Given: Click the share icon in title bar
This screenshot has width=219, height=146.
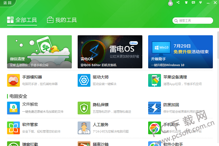Looking at the screenshot, I should (x=178, y=3).
